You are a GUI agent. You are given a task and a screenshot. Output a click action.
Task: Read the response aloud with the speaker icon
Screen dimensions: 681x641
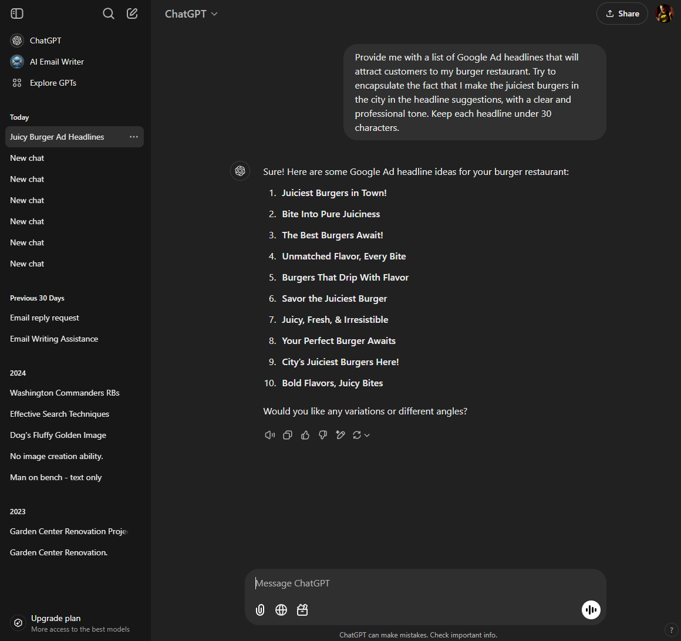click(269, 434)
